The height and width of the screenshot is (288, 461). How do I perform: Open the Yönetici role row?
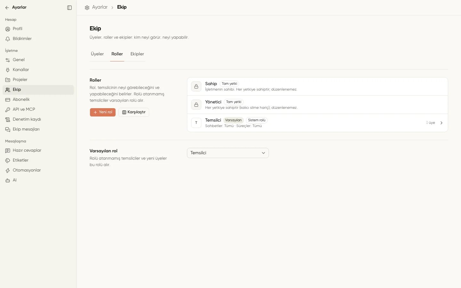pyautogui.click(x=318, y=105)
